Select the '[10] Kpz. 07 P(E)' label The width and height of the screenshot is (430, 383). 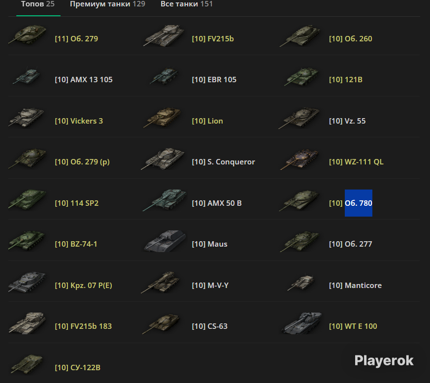pyautogui.click(x=83, y=286)
